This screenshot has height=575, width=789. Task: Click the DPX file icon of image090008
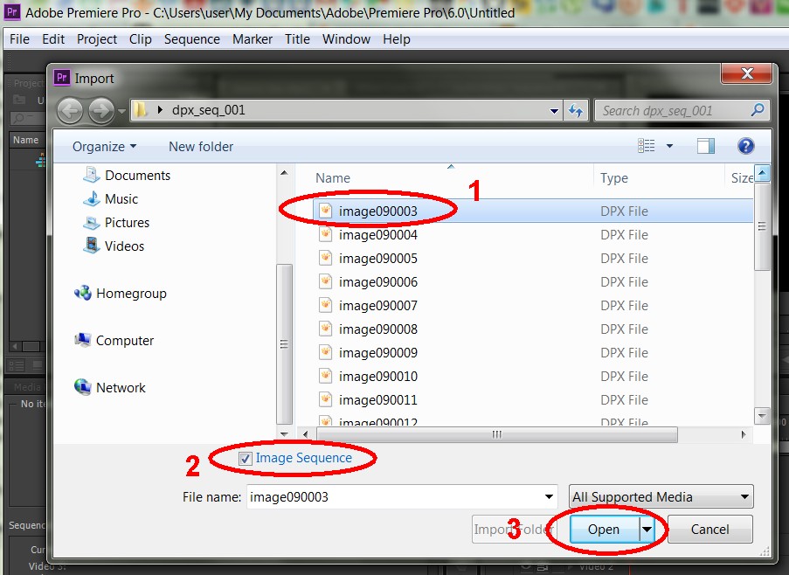point(326,329)
